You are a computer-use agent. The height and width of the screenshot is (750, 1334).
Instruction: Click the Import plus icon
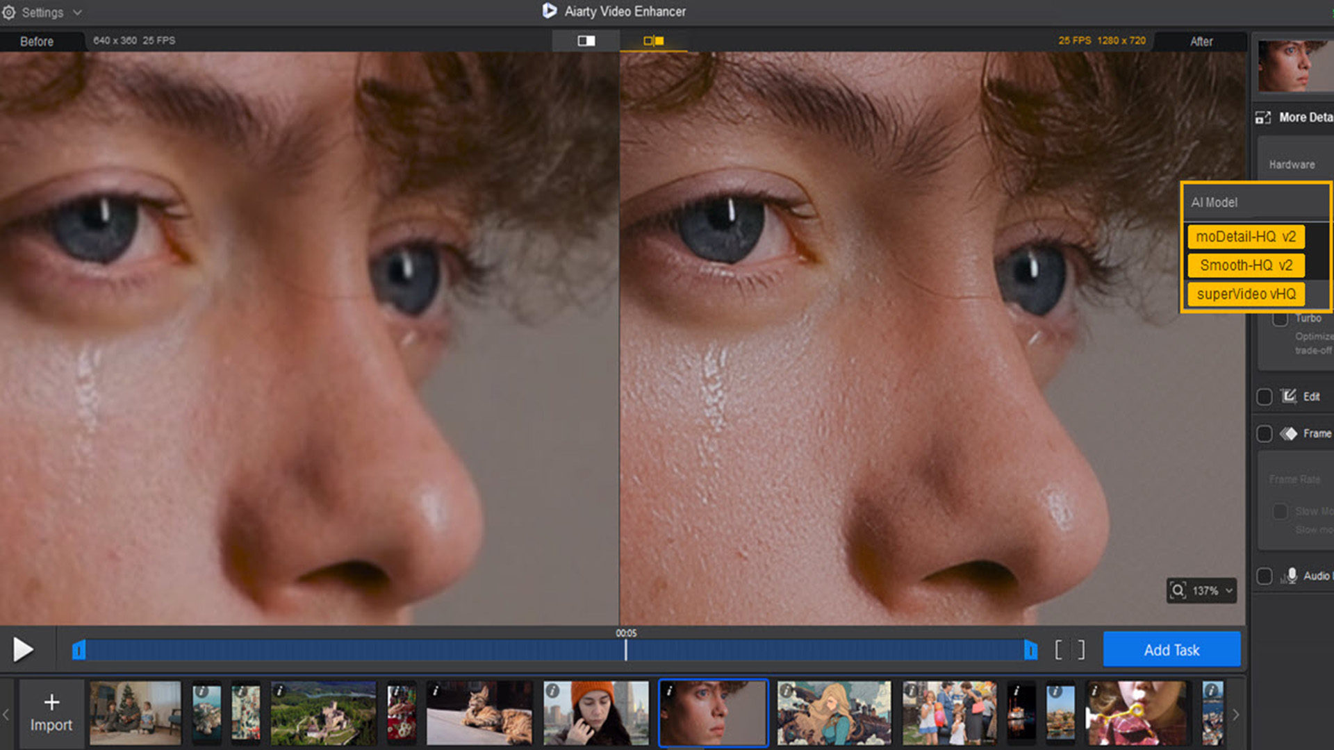coord(51,702)
